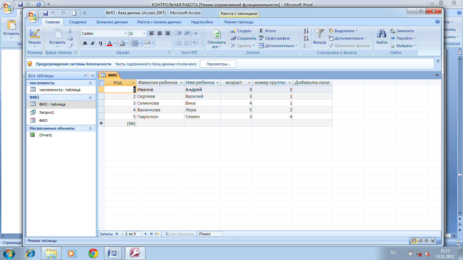Open Все таблицы navigation dropdown arrow
The width and height of the screenshot is (463, 260).
pyautogui.click(x=85, y=76)
